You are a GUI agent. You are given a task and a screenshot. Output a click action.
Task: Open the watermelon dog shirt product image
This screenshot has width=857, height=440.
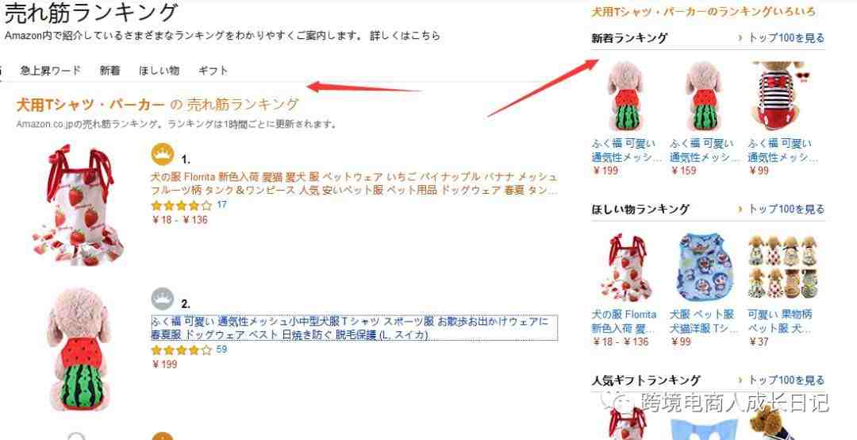(79, 350)
